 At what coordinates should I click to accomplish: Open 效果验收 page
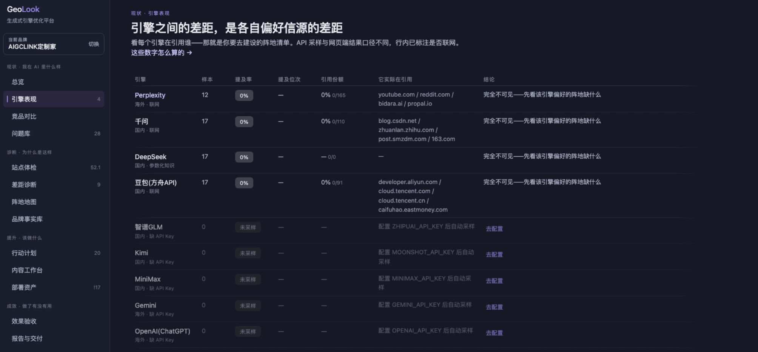point(54,321)
